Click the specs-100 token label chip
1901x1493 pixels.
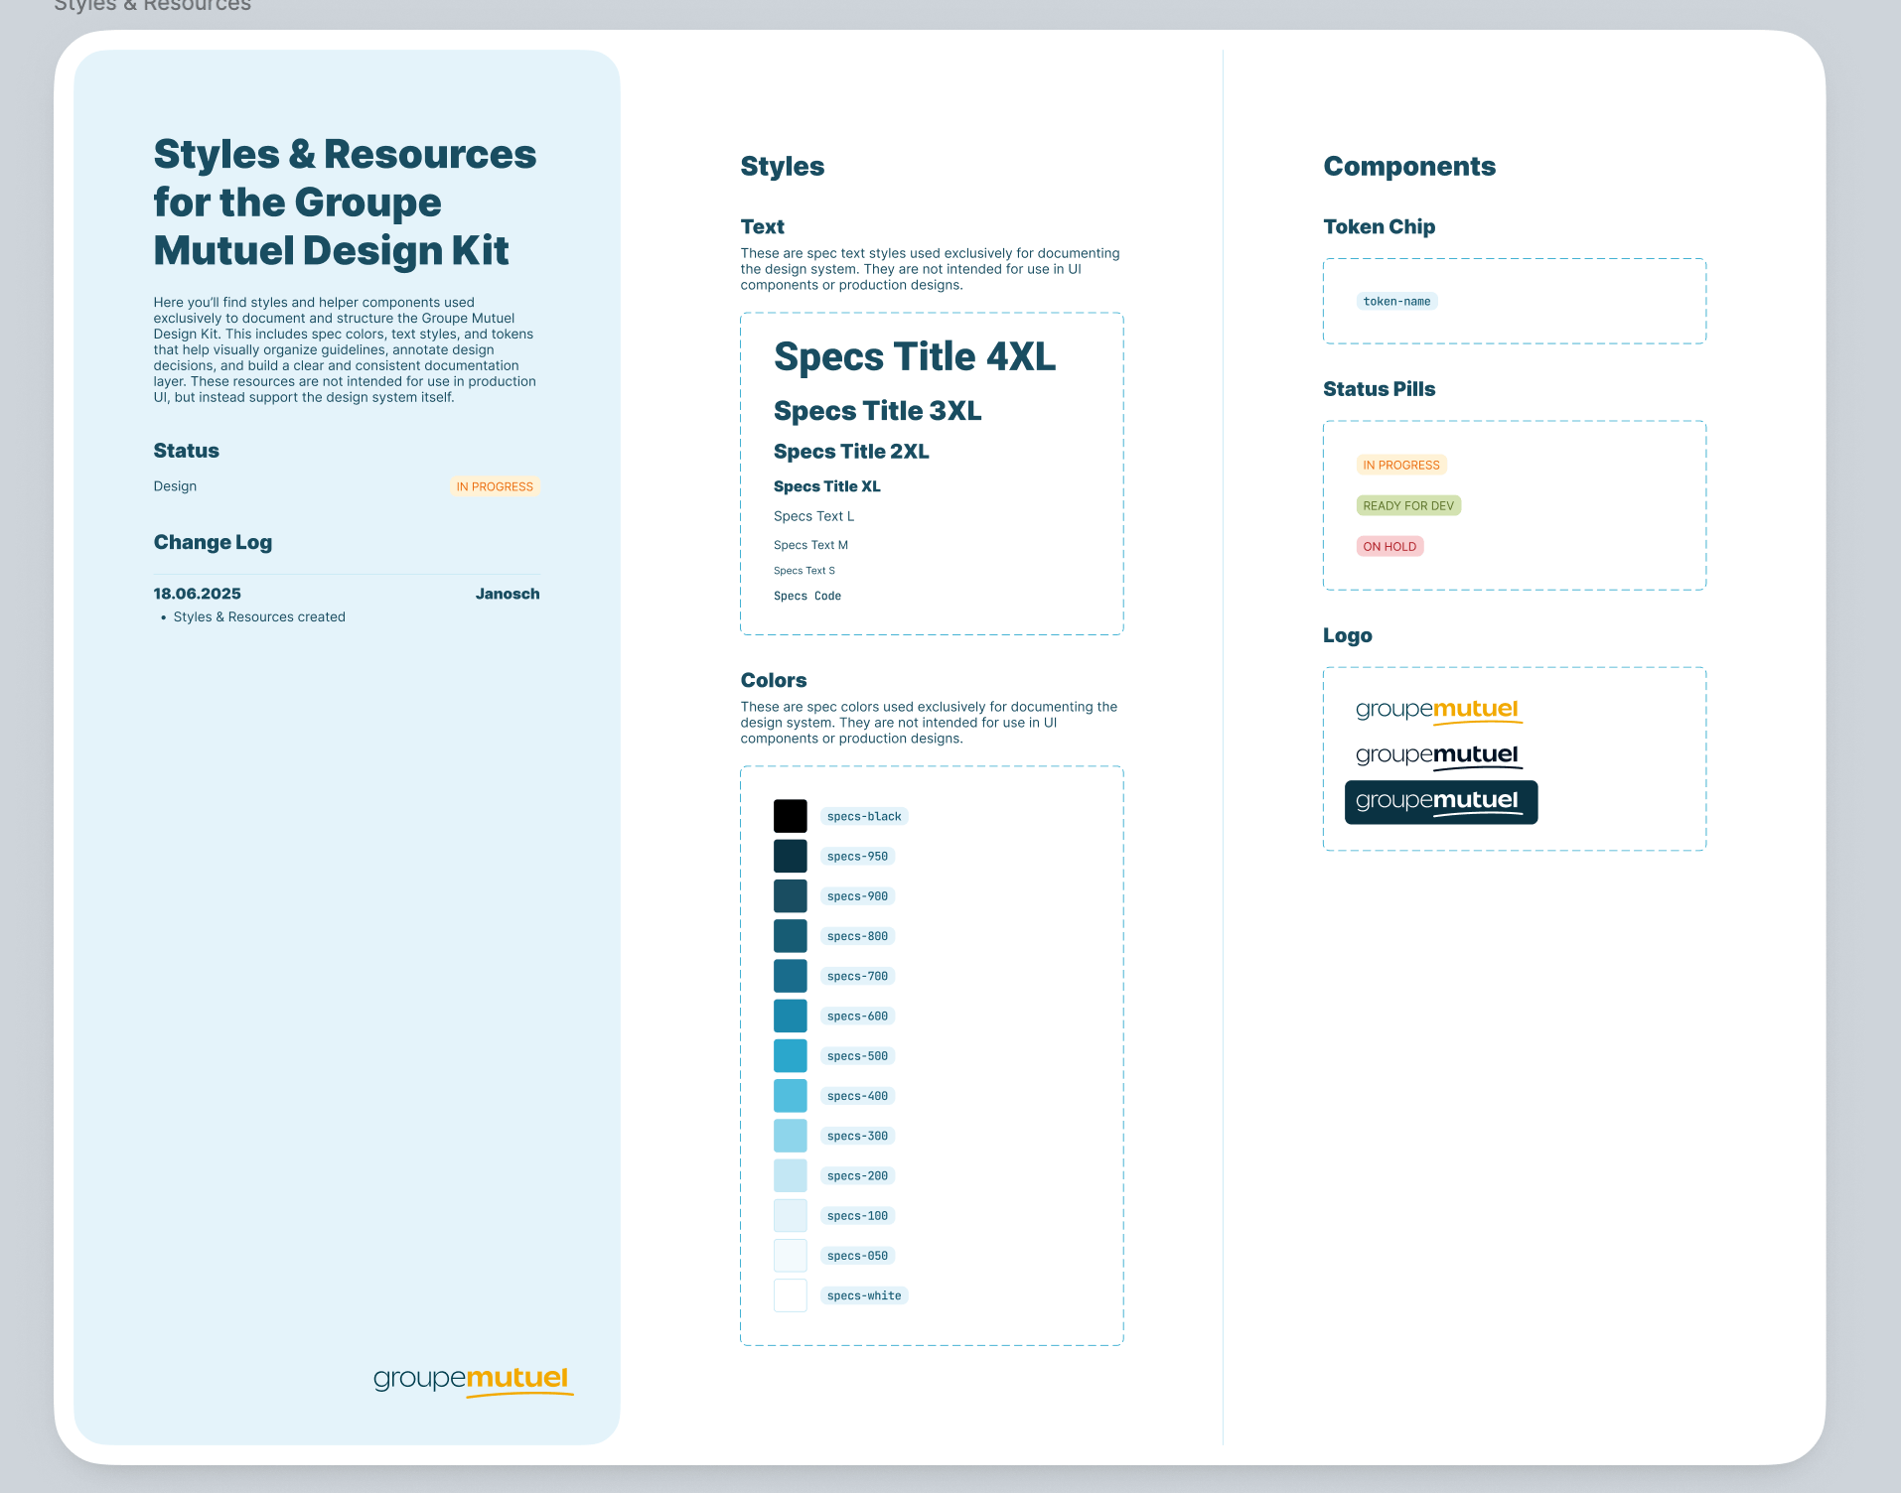[x=857, y=1216]
